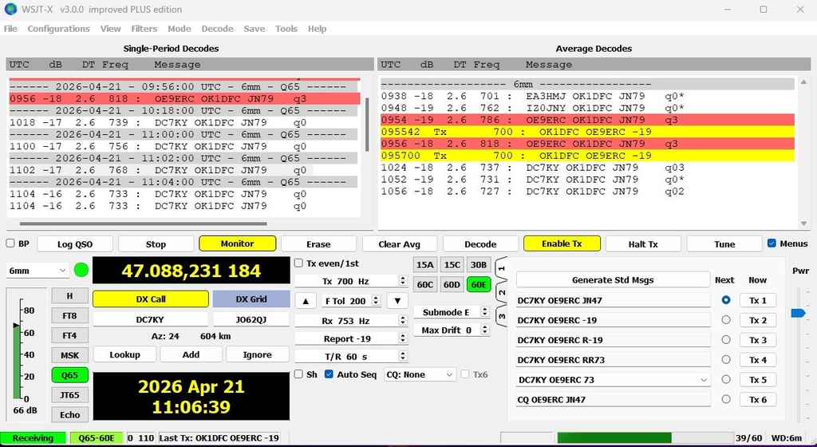The height and width of the screenshot is (447, 817).
Task: Click the Clear Avg button
Action: 399,243
